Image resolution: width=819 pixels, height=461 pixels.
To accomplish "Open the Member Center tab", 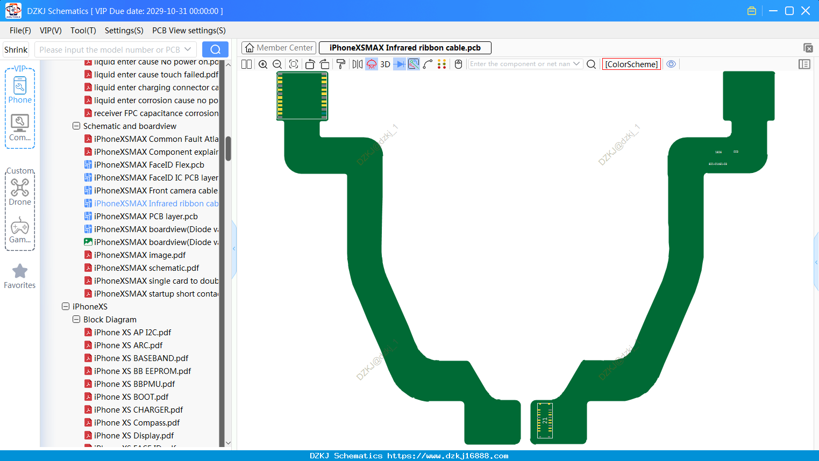I will point(279,48).
